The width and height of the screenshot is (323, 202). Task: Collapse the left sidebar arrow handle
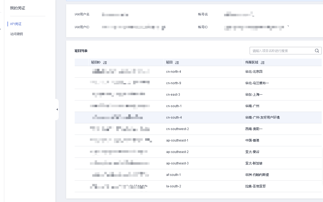tap(57, 110)
